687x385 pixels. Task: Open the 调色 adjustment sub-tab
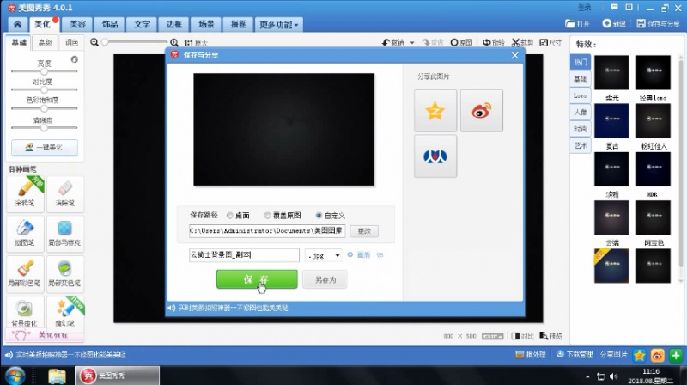tap(71, 42)
